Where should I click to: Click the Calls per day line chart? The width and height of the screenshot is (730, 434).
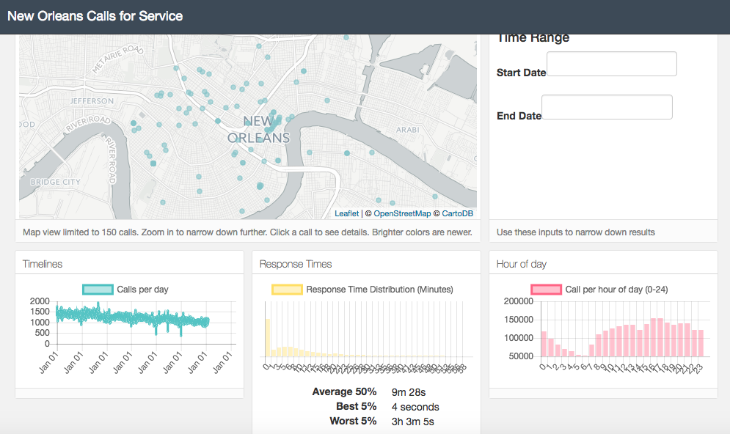tap(133, 319)
